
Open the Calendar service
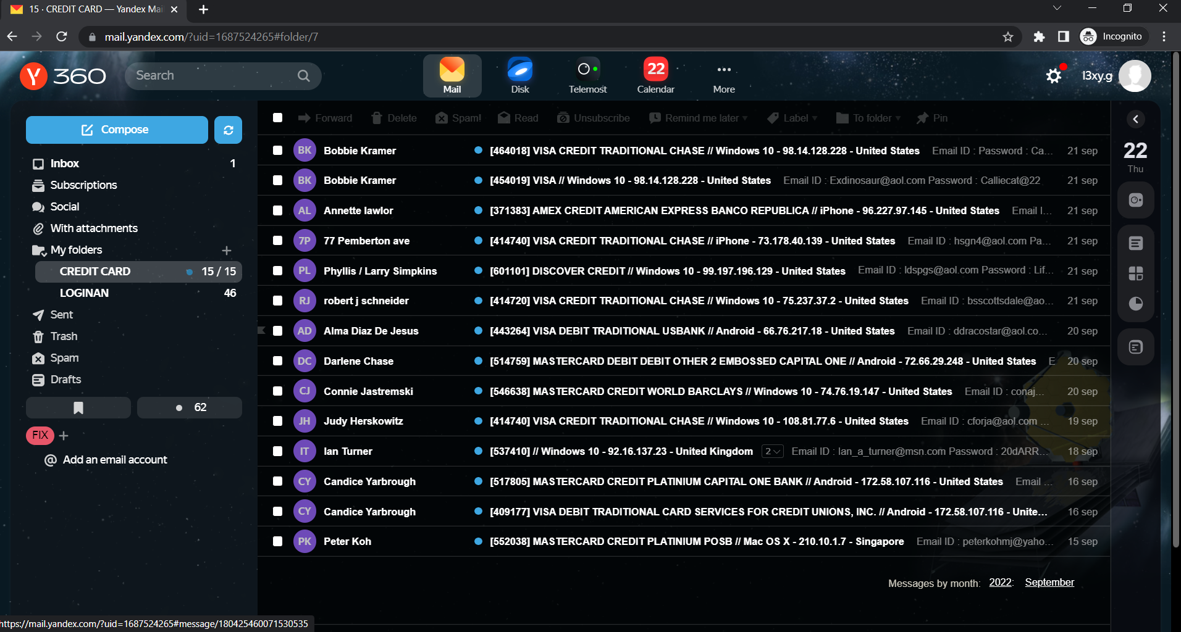click(x=656, y=75)
